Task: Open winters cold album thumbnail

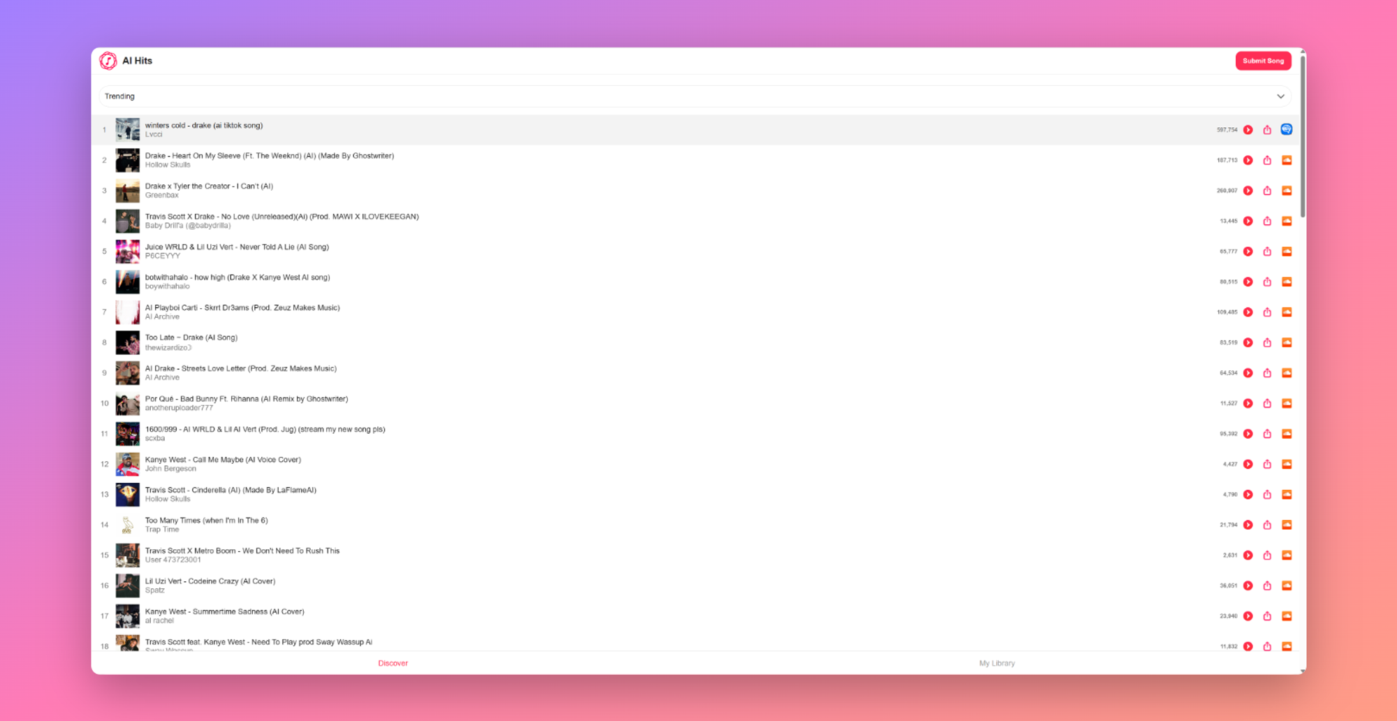Action: click(x=128, y=130)
